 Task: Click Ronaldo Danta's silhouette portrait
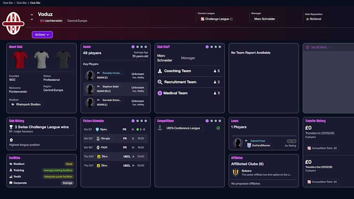click(x=90, y=75)
